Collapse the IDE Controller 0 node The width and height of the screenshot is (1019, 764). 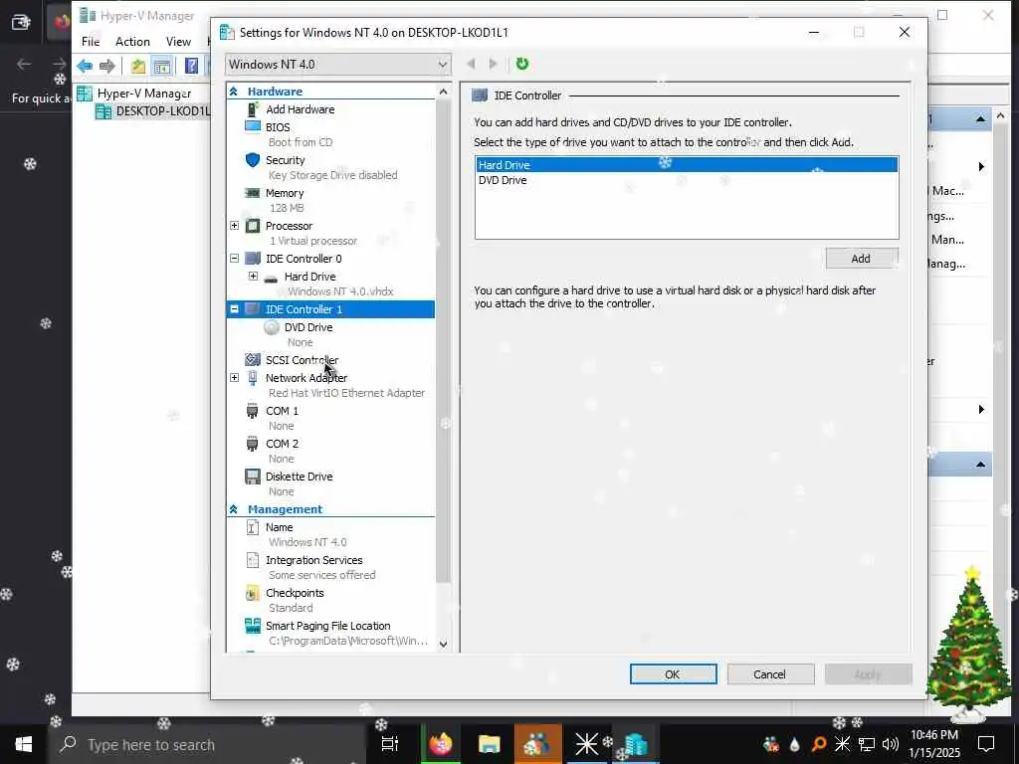click(x=235, y=258)
